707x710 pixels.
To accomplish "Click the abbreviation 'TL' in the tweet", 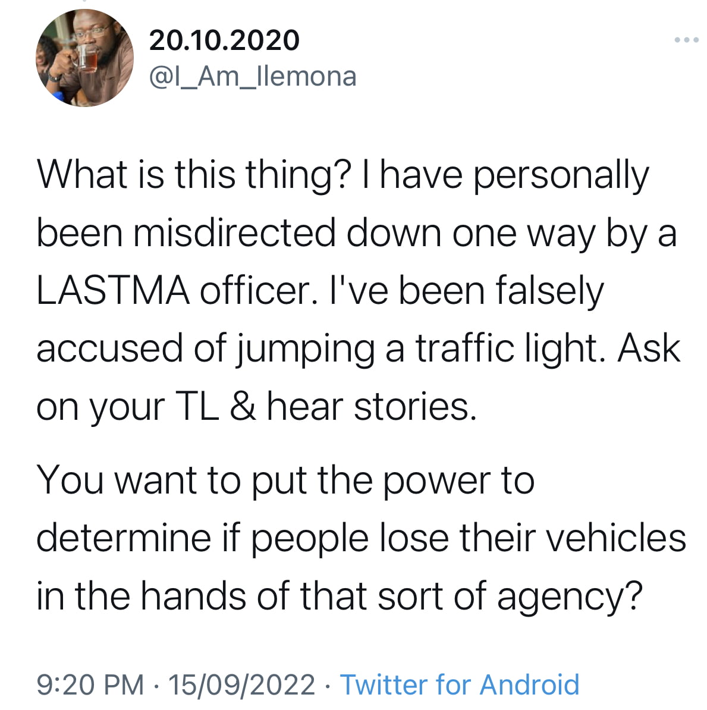I will 197,406.
